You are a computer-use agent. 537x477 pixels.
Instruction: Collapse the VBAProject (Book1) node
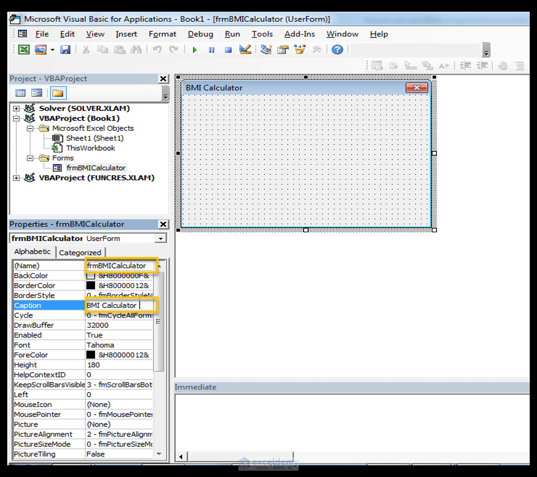pos(17,118)
